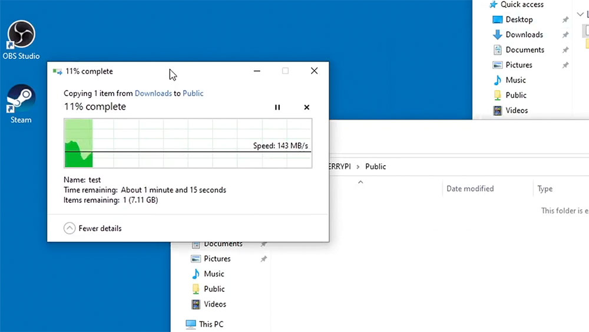Open Desktop in upper Quick access list
The width and height of the screenshot is (589, 332).
coord(519,19)
